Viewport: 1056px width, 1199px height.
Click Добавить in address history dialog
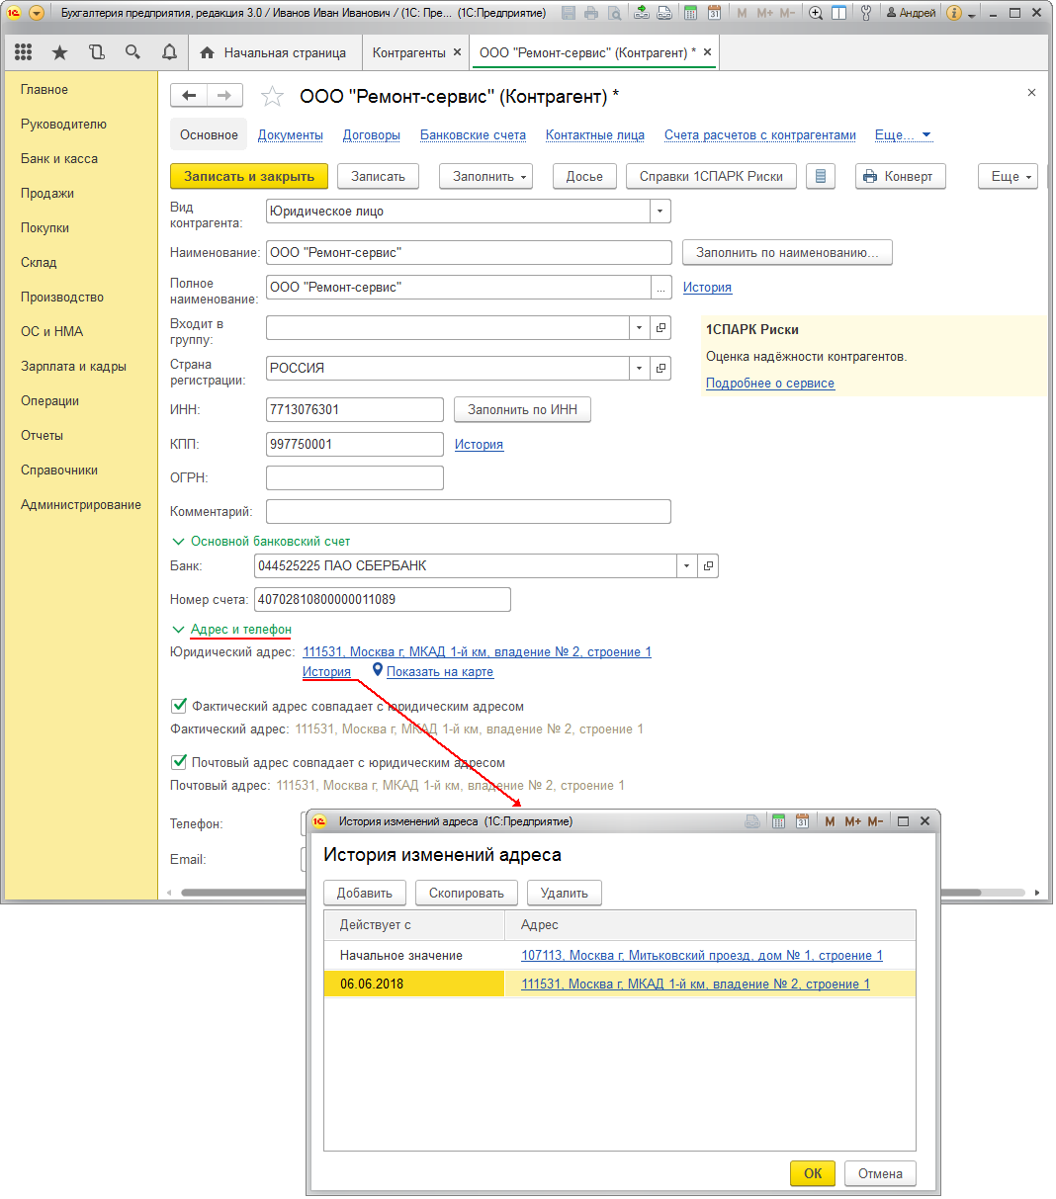(x=365, y=893)
